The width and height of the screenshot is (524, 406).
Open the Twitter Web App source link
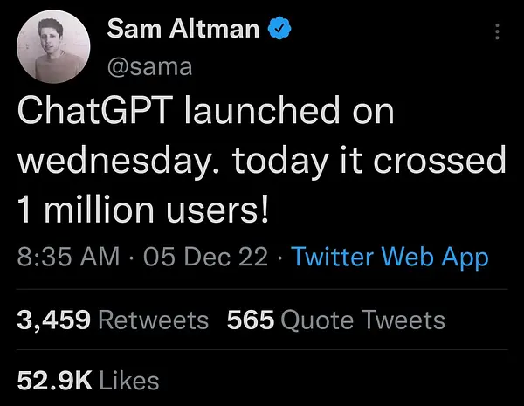(390, 258)
